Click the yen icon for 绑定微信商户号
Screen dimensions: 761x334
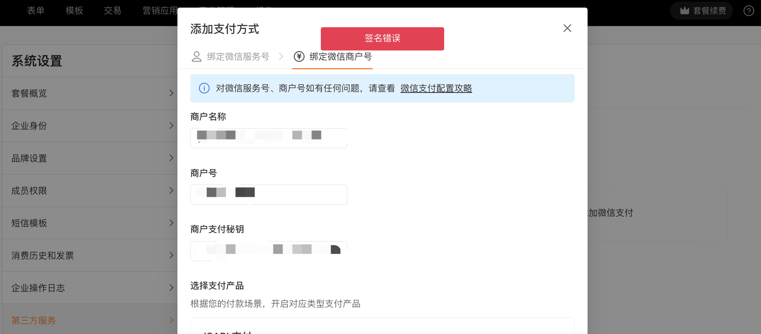click(299, 56)
